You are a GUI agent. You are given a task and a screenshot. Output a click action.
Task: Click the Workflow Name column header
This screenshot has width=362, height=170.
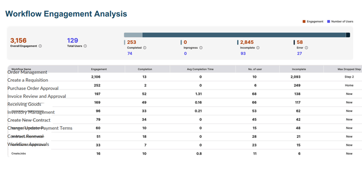(x=21, y=69)
